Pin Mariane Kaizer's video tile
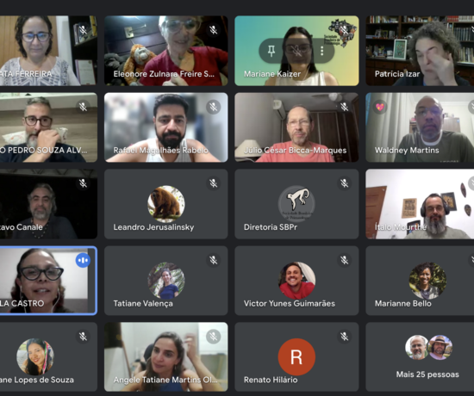 click(x=271, y=51)
